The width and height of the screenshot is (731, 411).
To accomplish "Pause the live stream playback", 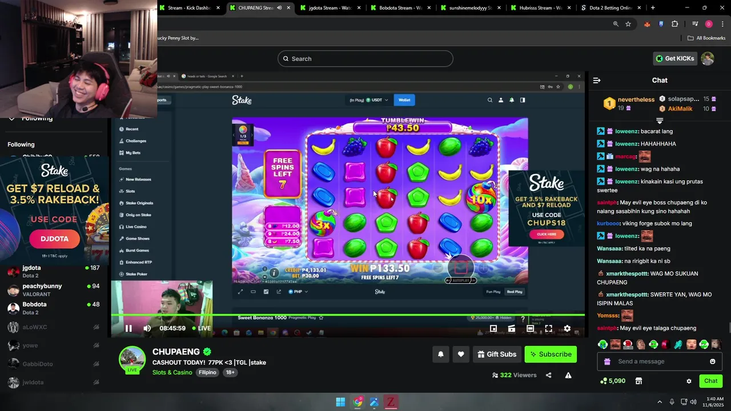I will 128,328.
